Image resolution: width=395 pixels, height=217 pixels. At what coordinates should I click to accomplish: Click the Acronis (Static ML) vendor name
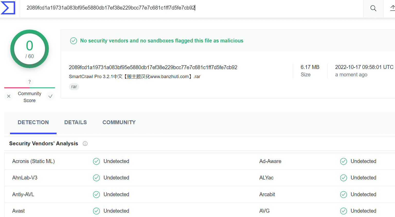[x=33, y=161]
